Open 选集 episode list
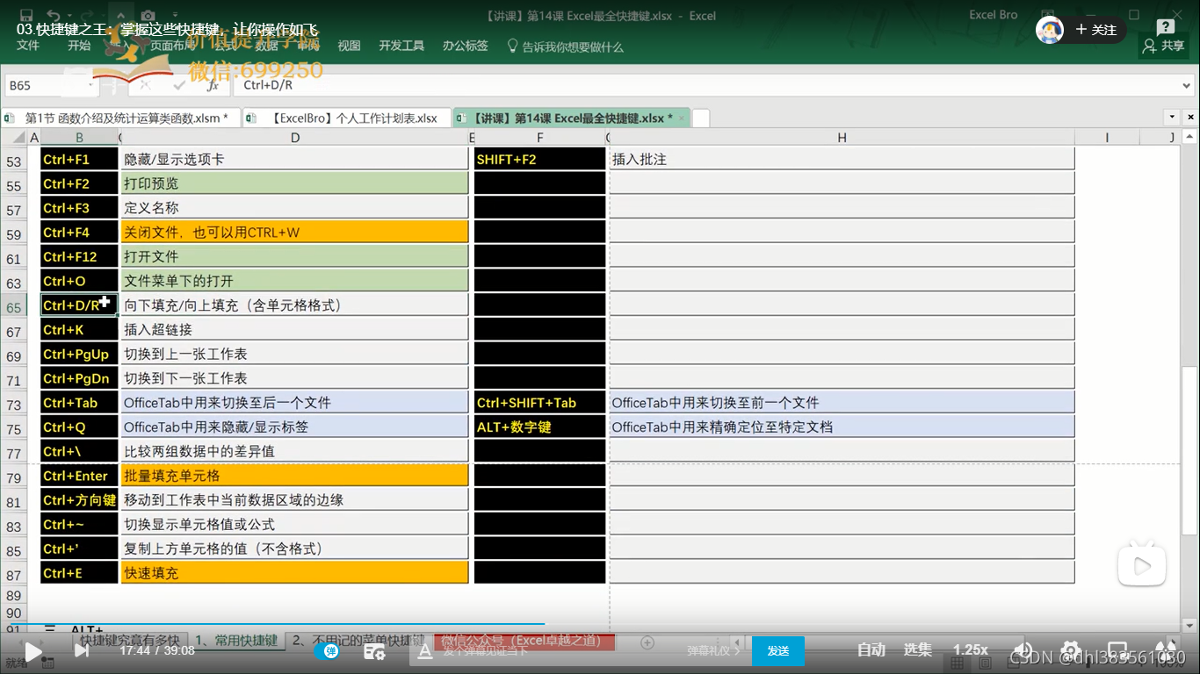Viewport: 1200px width, 674px height. click(918, 650)
